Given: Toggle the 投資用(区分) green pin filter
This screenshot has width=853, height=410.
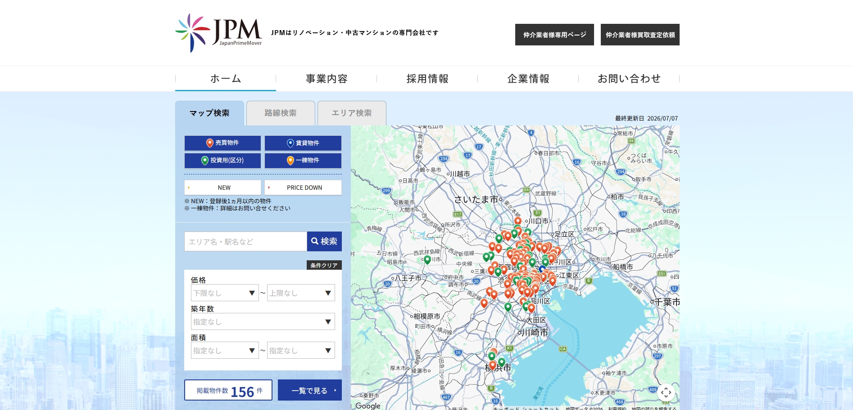Looking at the screenshot, I should tap(222, 160).
